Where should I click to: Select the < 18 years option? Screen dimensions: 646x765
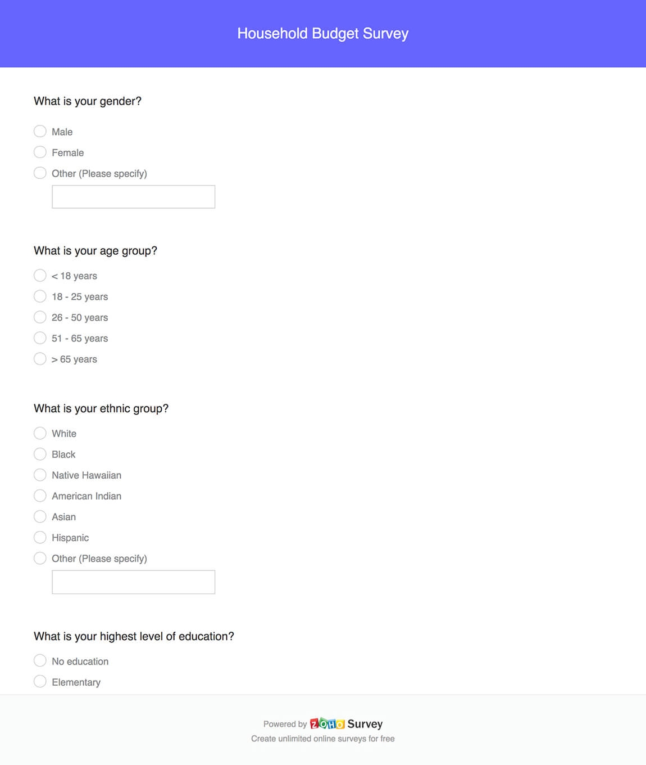pos(40,276)
